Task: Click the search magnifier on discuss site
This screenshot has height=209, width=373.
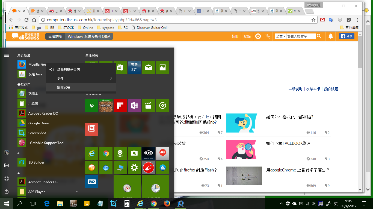Action: click(x=319, y=36)
